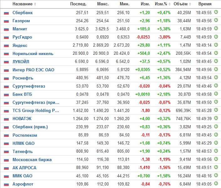
Task: Click the clock icon in Татнефть row
Action: click(216, 151)
